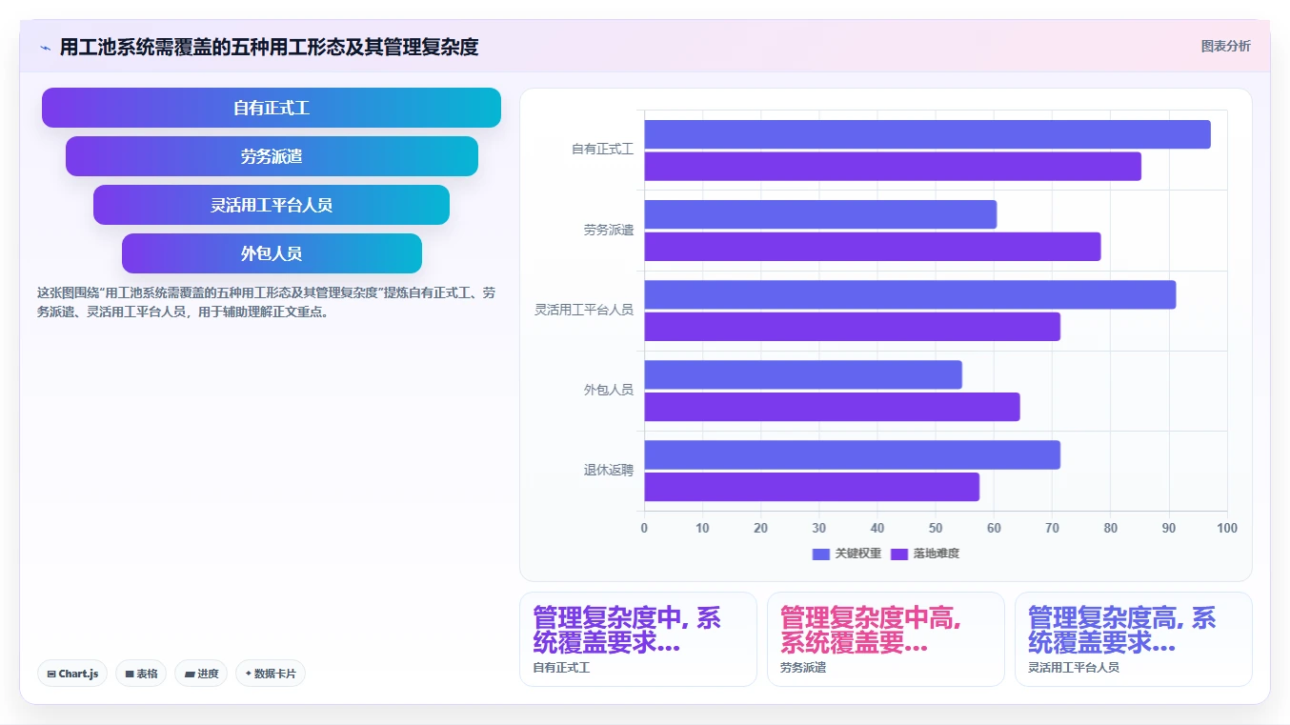The image size is (1290, 725).
Task: Click the 劳务派遣 axis label in chart
Action: (609, 231)
